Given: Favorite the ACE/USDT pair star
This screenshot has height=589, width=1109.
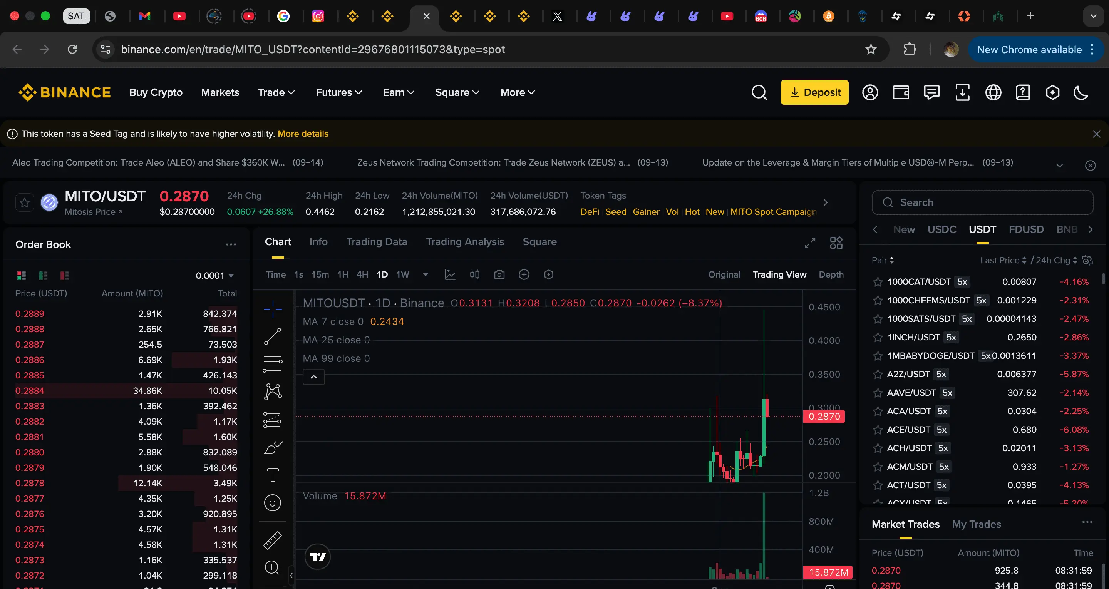Looking at the screenshot, I should [x=878, y=430].
